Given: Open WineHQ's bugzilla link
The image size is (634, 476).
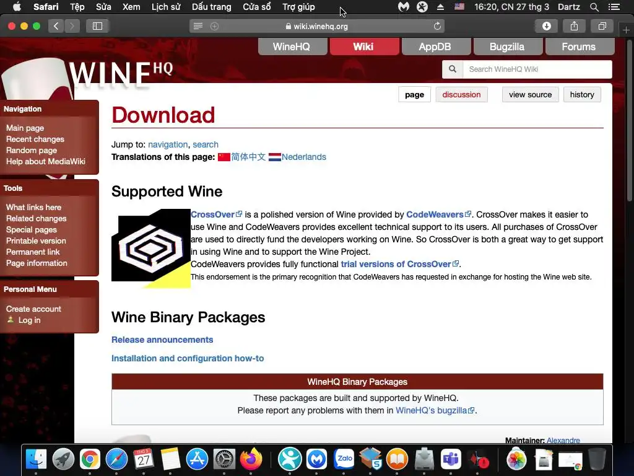Looking at the screenshot, I should click(435, 410).
